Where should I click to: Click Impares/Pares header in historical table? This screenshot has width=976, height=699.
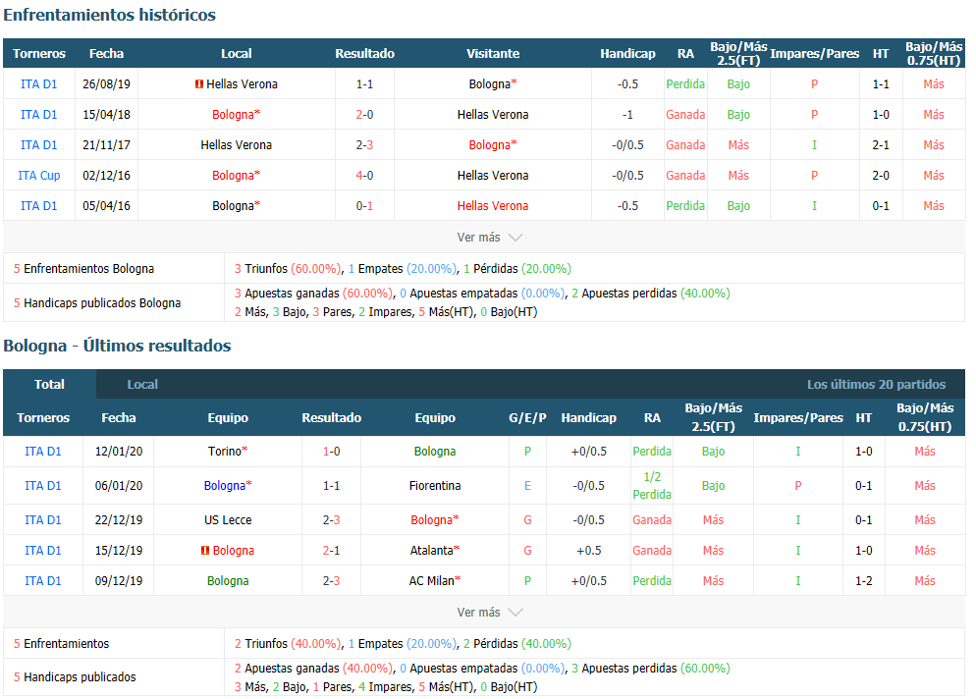tap(814, 54)
